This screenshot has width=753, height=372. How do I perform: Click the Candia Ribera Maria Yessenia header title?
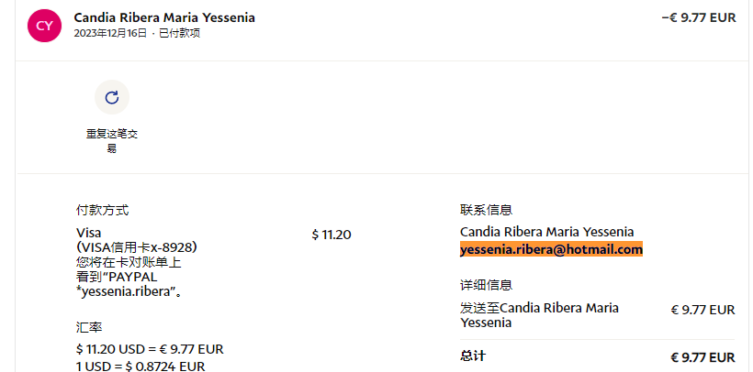click(x=164, y=17)
